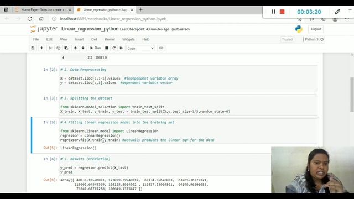This screenshot has height=199, width=354.
Task: Open the Help menu
Action: pos(146,39)
